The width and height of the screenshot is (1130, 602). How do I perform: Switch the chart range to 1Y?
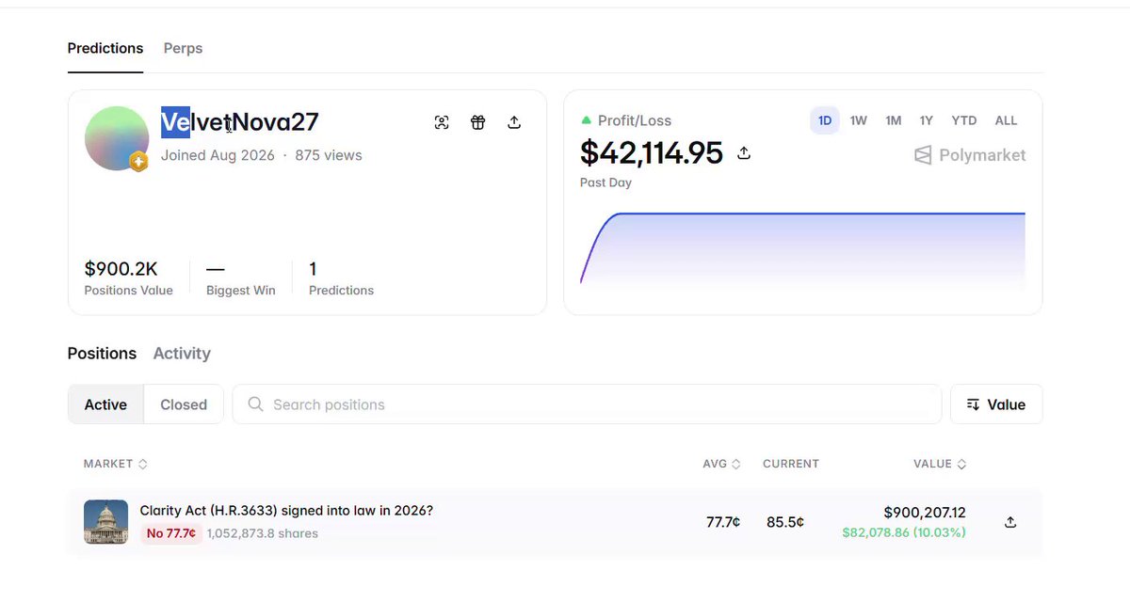(x=927, y=120)
